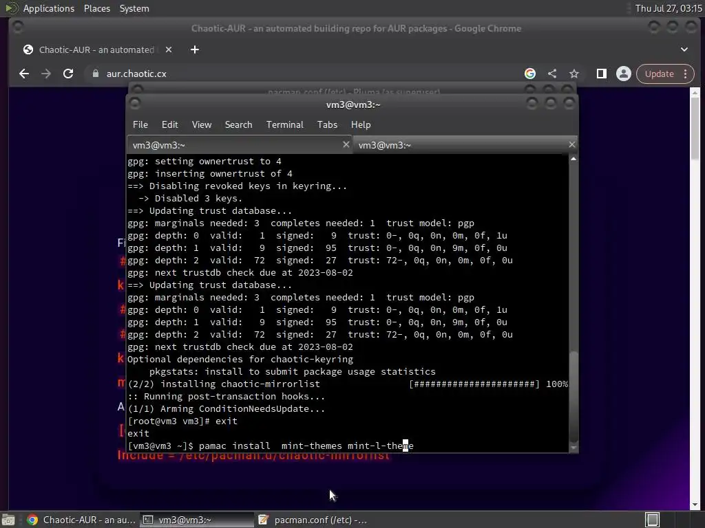Click 'gpg: setting ownertrust to 4' line
Viewport: 705px width, 528px height.
click(x=204, y=161)
